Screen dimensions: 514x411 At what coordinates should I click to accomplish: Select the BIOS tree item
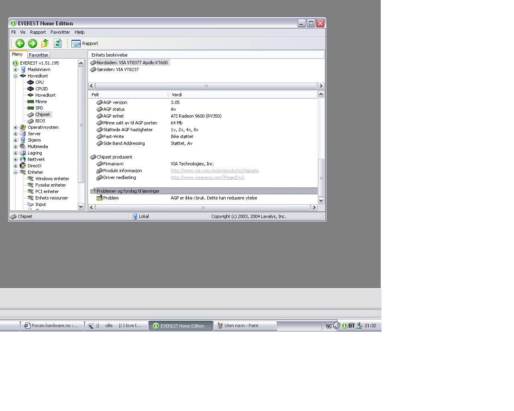point(40,121)
